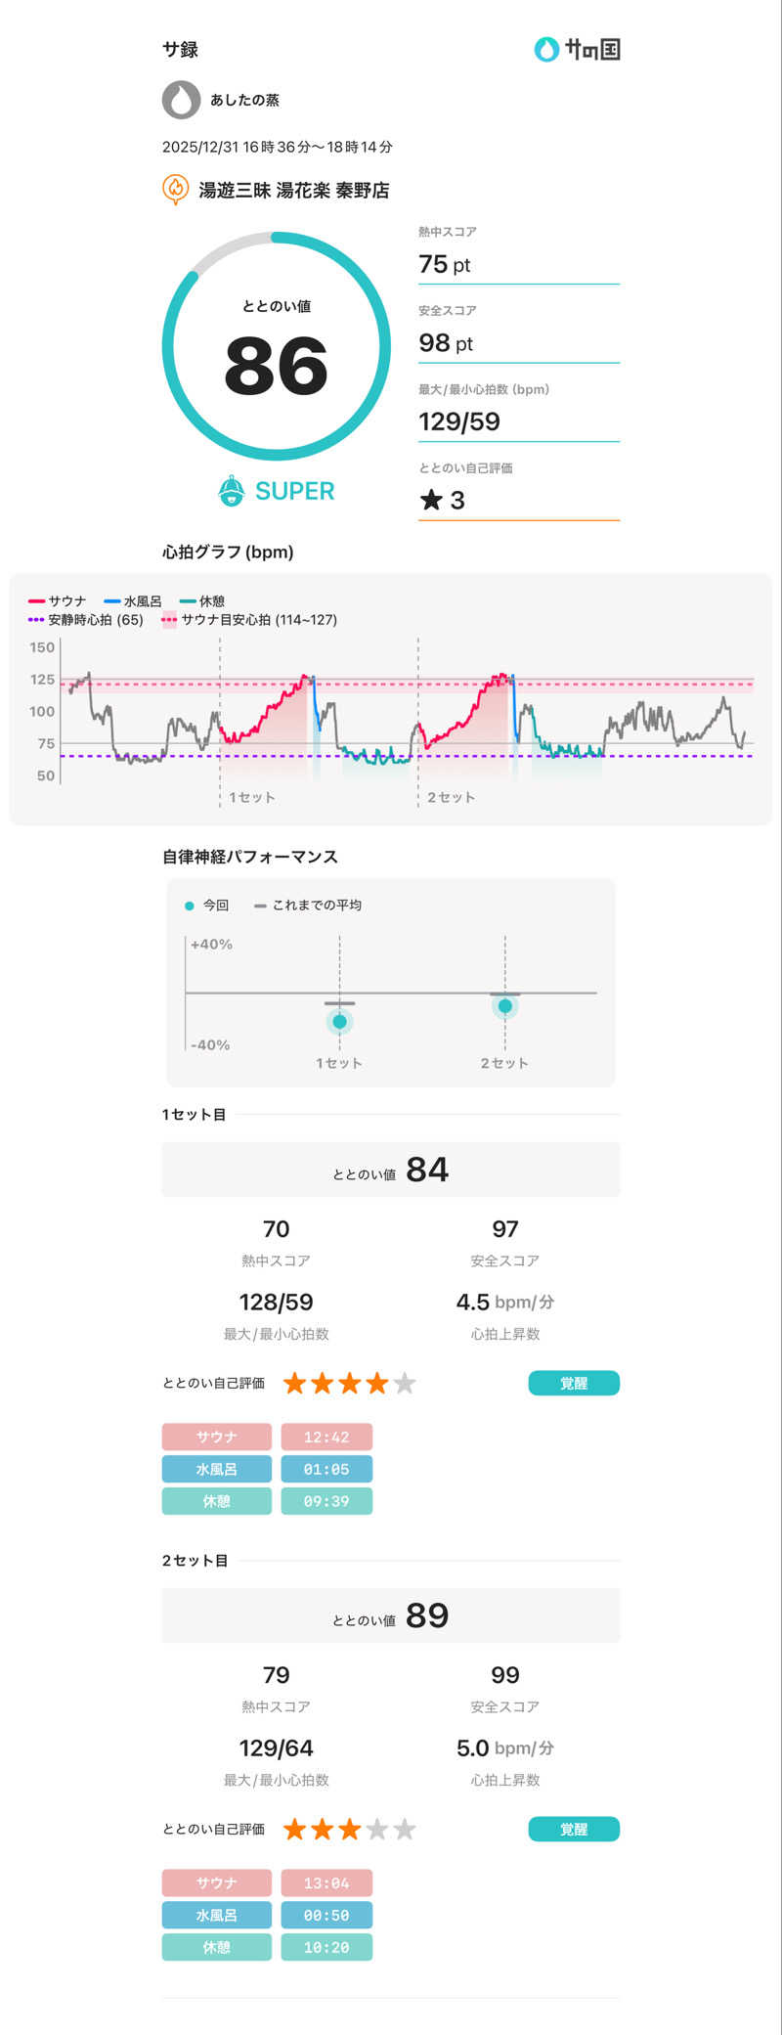Click the orange sauna location pin icon
This screenshot has width=782, height=2035.
point(175,189)
